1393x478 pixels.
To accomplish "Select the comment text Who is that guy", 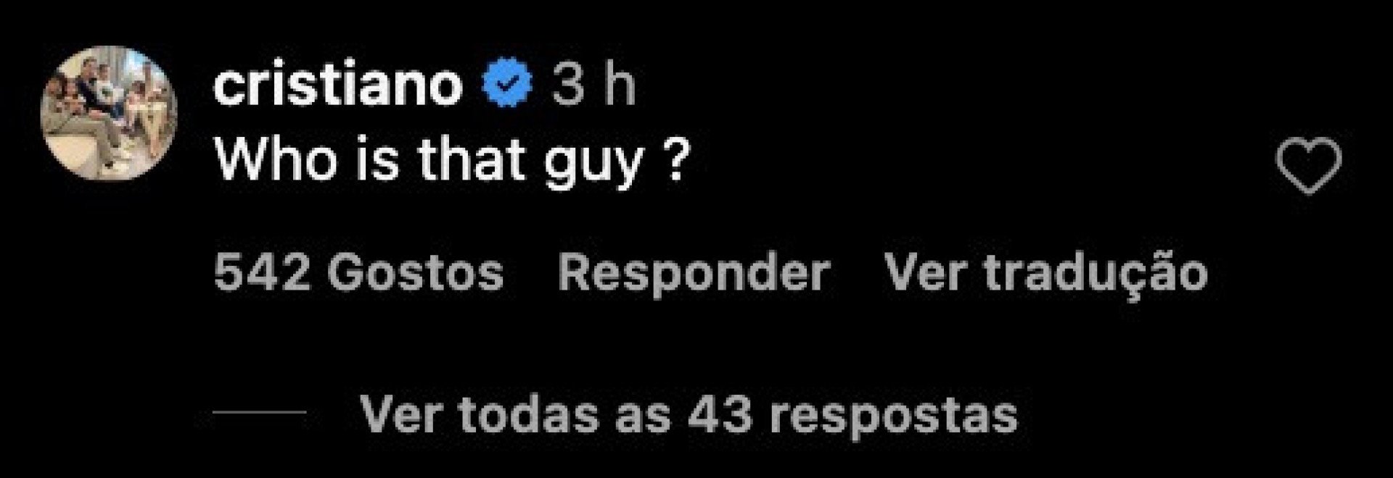I will pyautogui.click(x=450, y=161).
